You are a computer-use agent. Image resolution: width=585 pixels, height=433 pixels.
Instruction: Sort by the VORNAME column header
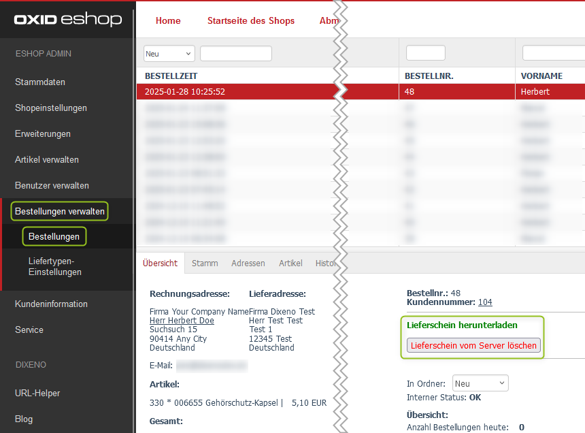pyautogui.click(x=541, y=76)
